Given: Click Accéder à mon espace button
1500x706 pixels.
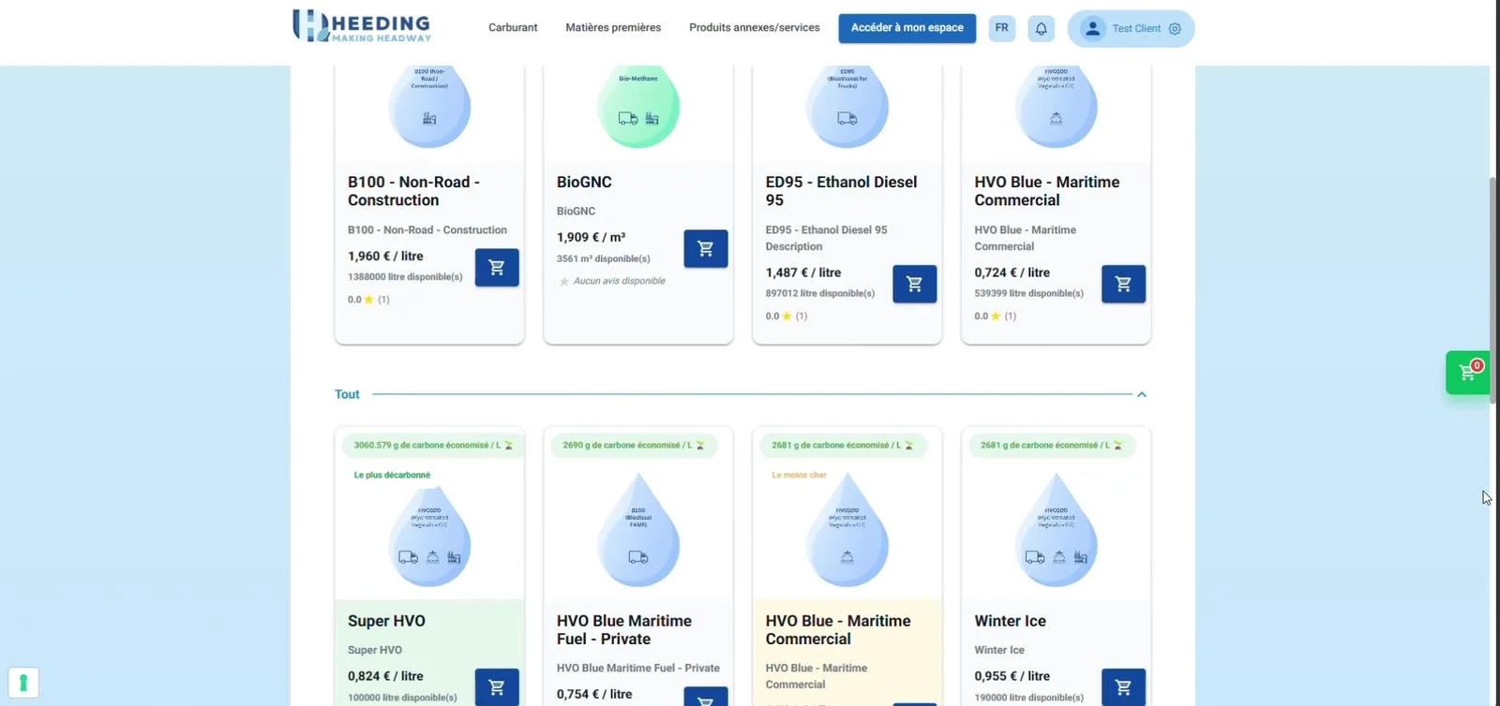Looking at the screenshot, I should click(907, 28).
